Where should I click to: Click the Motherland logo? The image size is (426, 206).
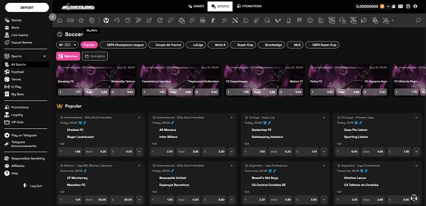[78, 7]
